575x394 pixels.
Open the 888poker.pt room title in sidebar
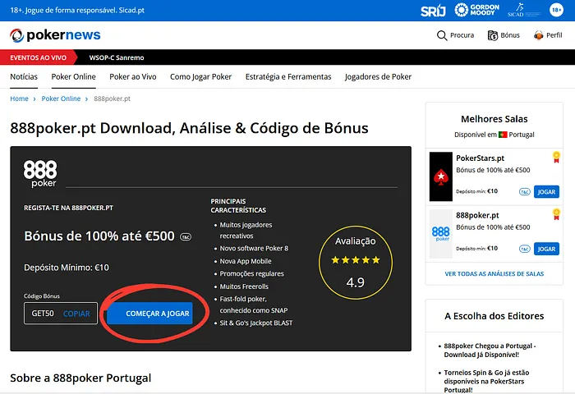click(477, 215)
